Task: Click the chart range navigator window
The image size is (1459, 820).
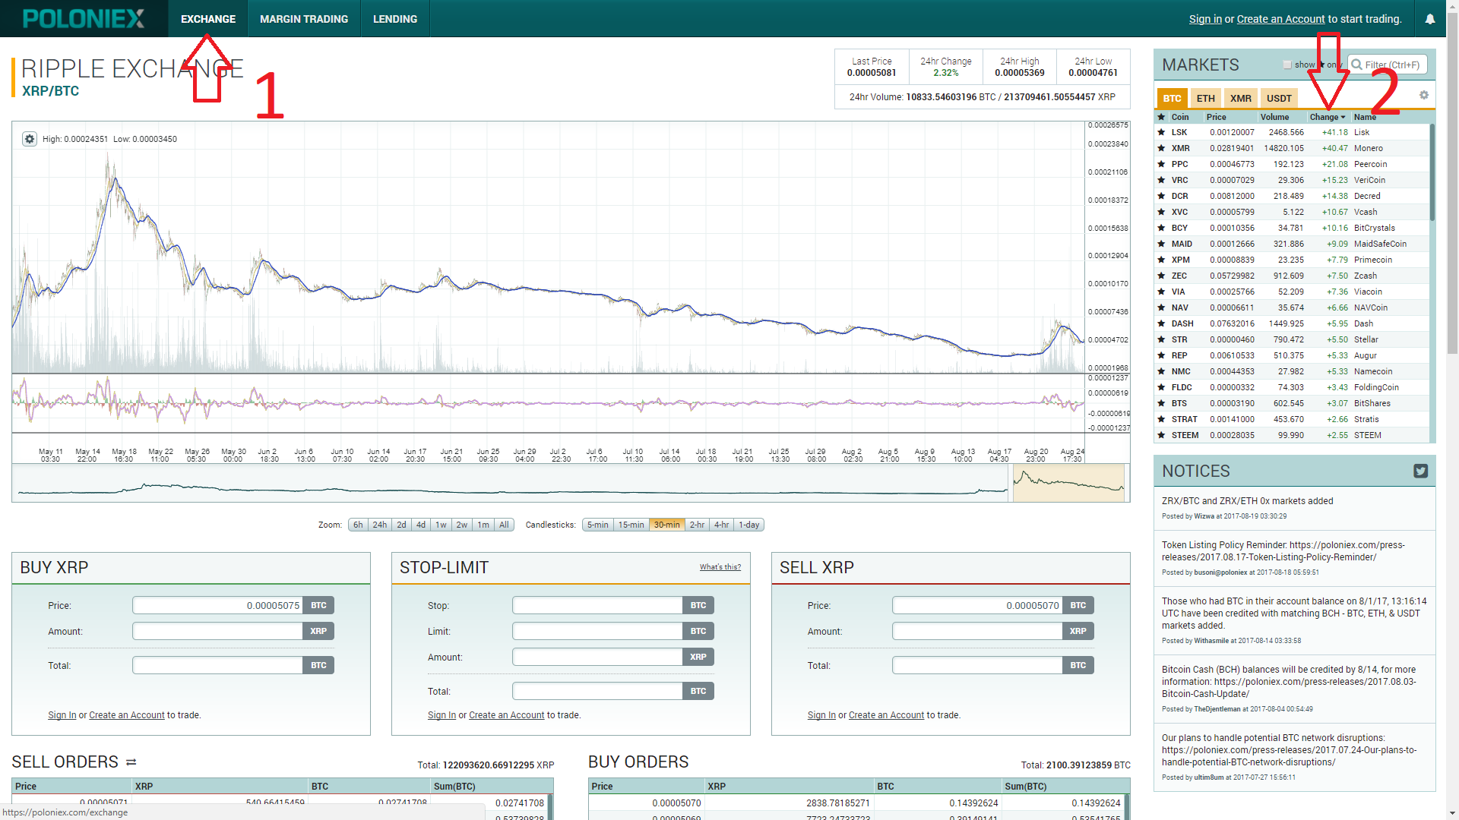Action: (x=1068, y=482)
